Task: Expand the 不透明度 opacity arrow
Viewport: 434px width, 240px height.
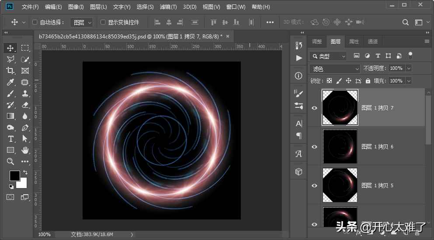Action: click(409, 68)
